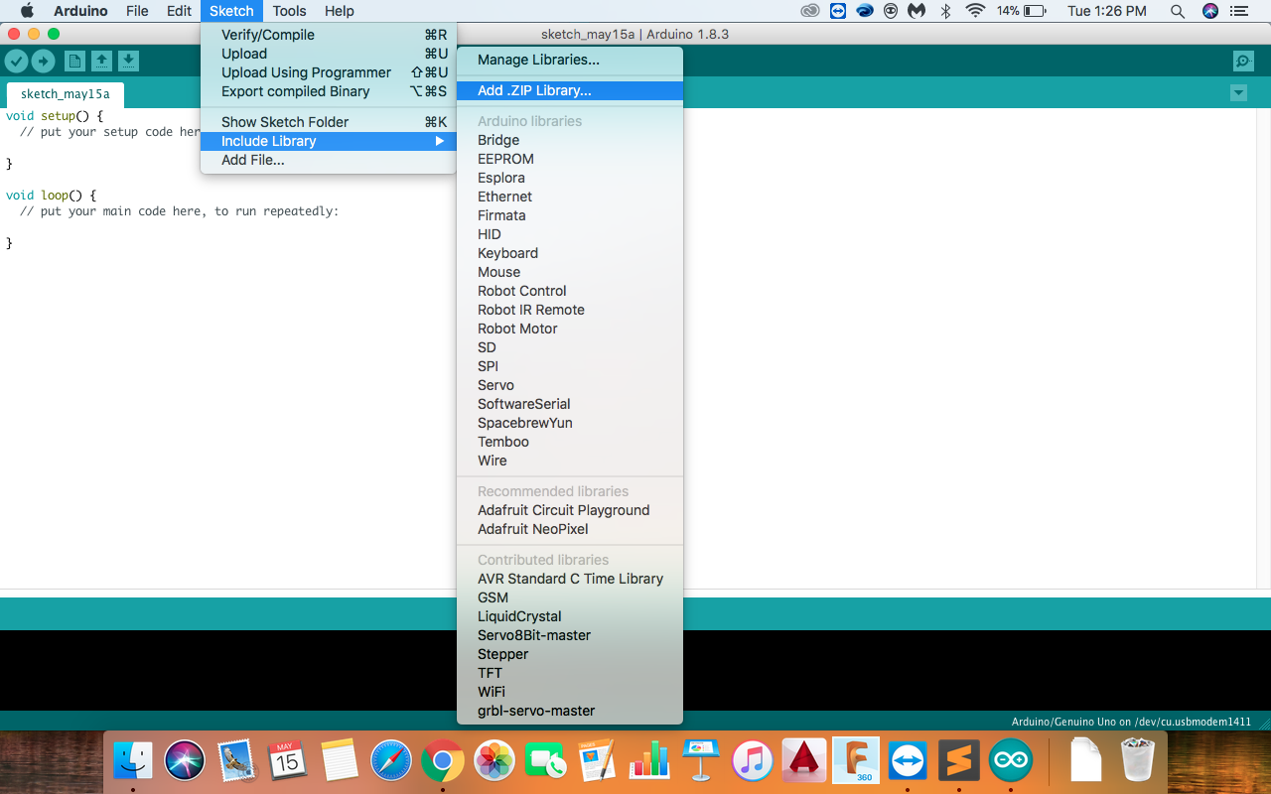Include the Wire library
The width and height of the screenshot is (1271, 794).
point(570,461)
